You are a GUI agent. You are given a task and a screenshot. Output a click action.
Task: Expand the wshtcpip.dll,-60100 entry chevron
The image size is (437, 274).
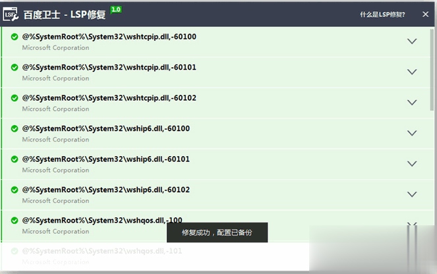coord(412,41)
